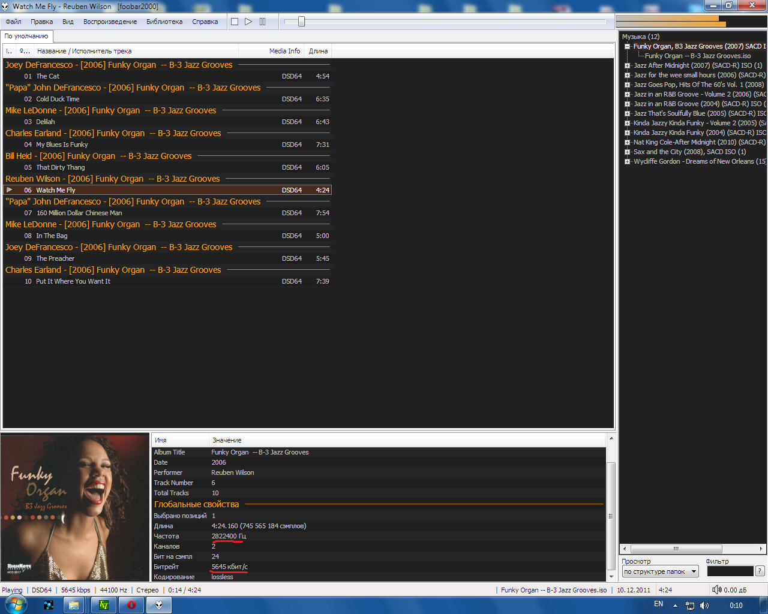
Task: Click the Длина column header
Action: pyautogui.click(x=318, y=51)
